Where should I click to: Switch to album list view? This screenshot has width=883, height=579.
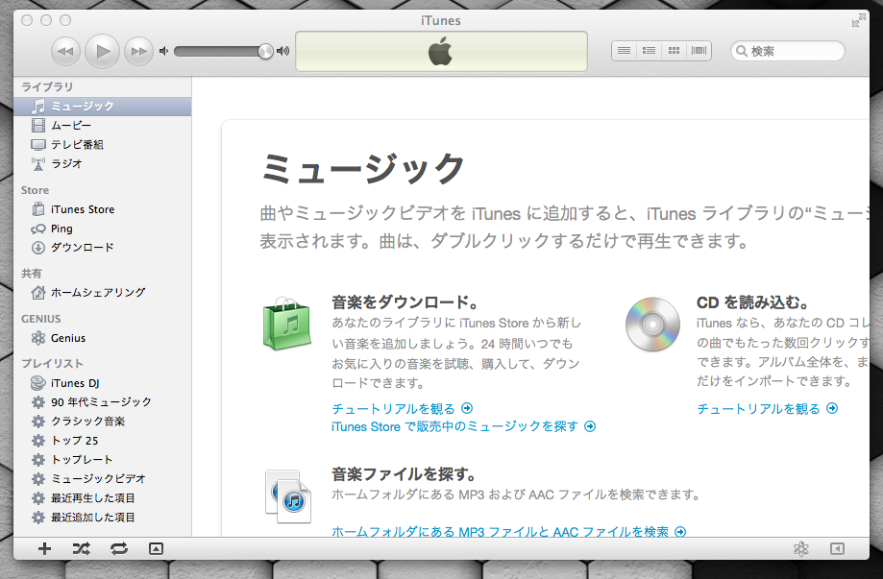pos(649,51)
